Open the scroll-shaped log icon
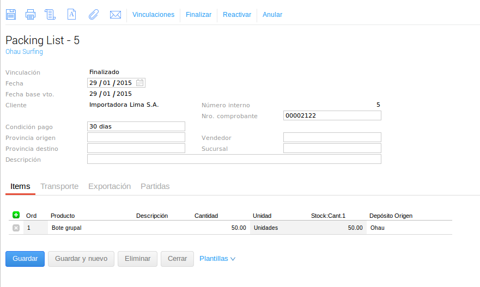 pos(50,15)
